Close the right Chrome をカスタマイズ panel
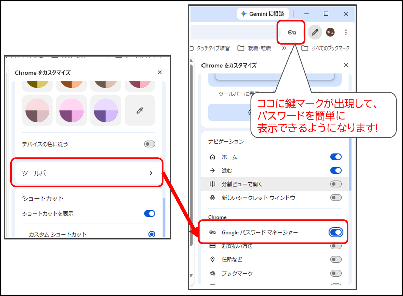This screenshot has height=296, width=403. (x=346, y=65)
